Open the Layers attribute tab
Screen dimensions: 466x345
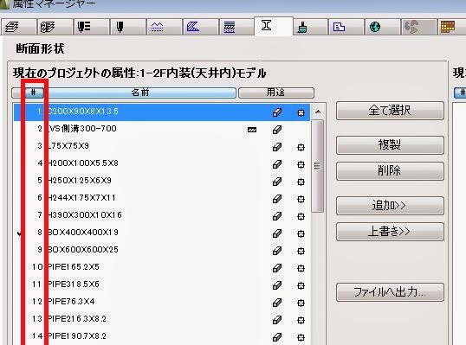[x=18, y=27]
